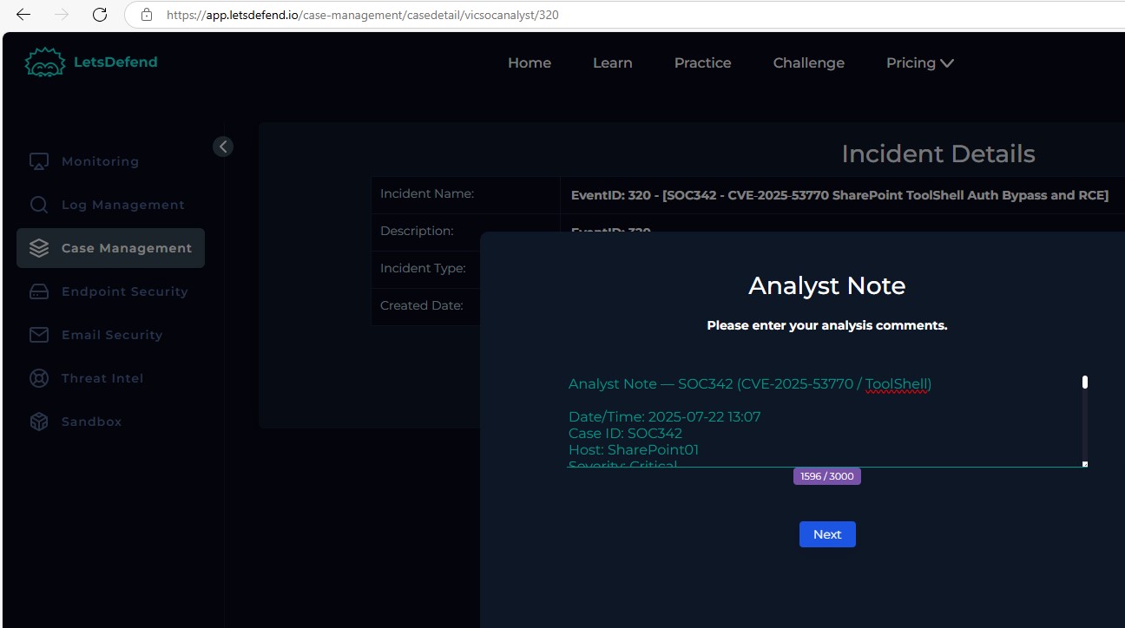Click the Host: SharePoint01 line
The width and height of the screenshot is (1125, 628).
tap(634, 449)
